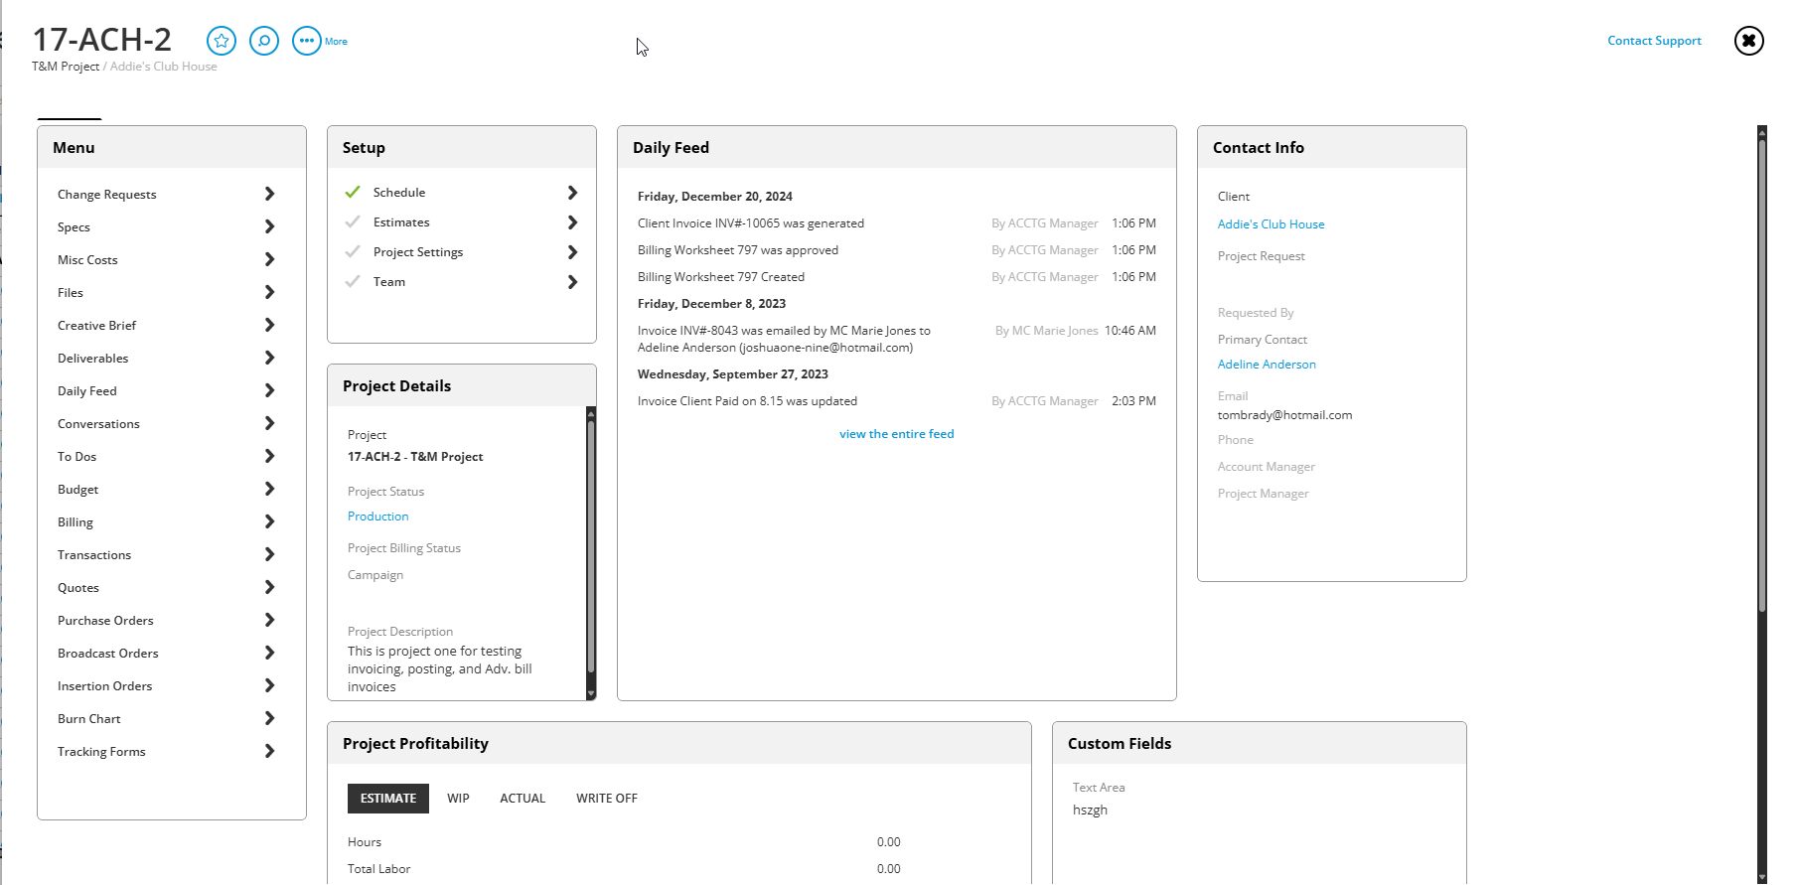Select Billing menu item

(75, 522)
